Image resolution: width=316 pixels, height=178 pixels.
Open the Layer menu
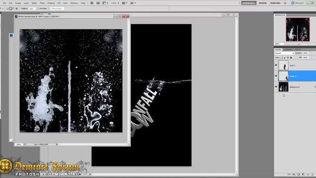26,3
